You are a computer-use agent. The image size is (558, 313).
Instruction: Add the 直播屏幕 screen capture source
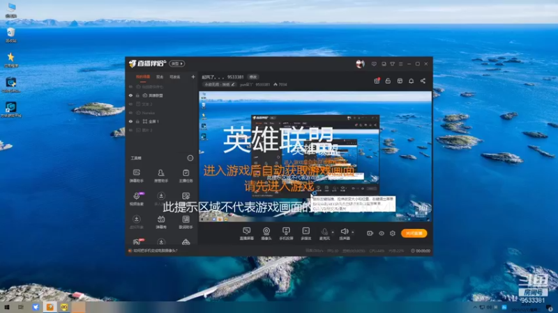pyautogui.click(x=247, y=234)
